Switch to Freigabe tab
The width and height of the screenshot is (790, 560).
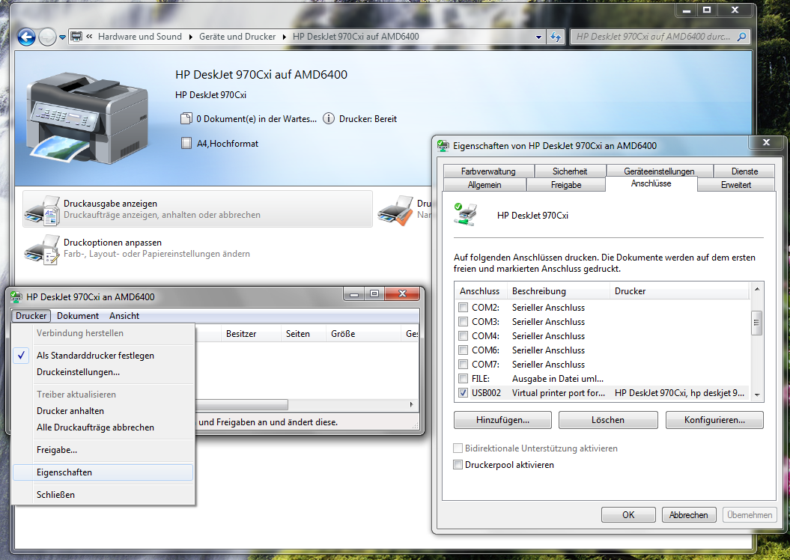click(566, 185)
